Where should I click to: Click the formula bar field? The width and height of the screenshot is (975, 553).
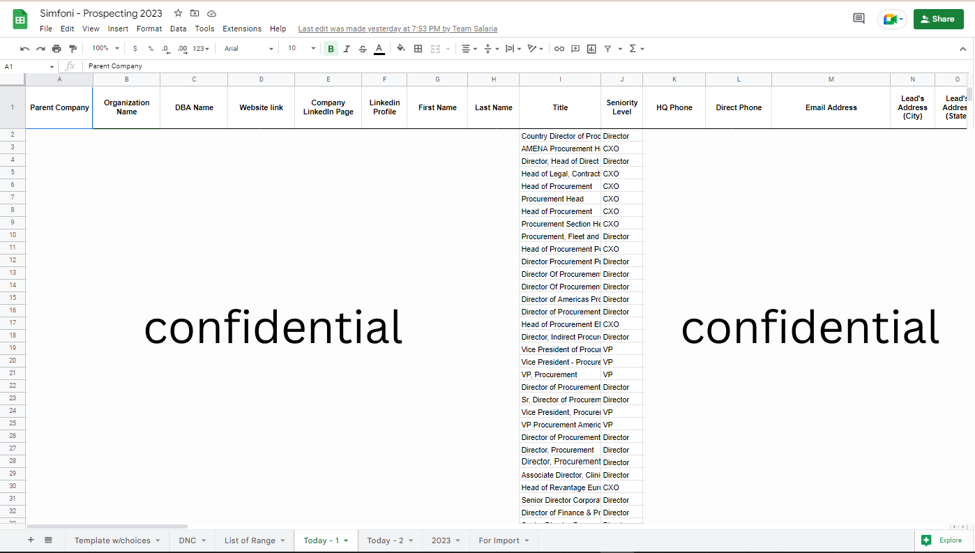(527, 66)
